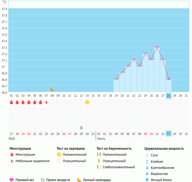Click the blue watery fluid drop on day 13

point(81,127)
